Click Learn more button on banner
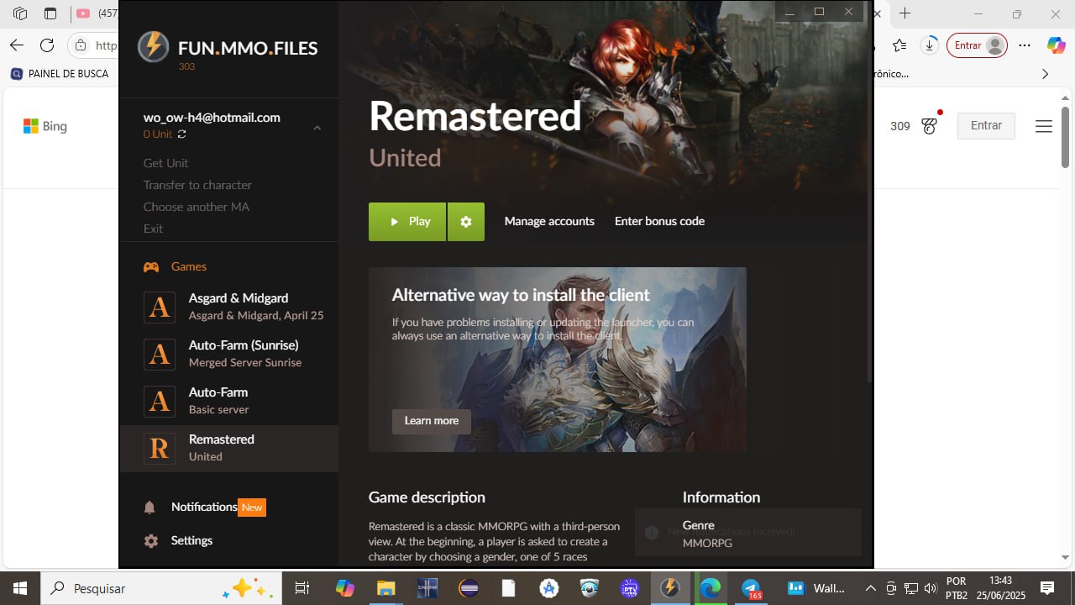Screen dimensions: 1075x605 432,421
